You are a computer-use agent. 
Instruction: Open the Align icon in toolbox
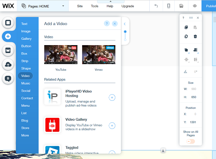pyautogui.click(x=195, y=50)
